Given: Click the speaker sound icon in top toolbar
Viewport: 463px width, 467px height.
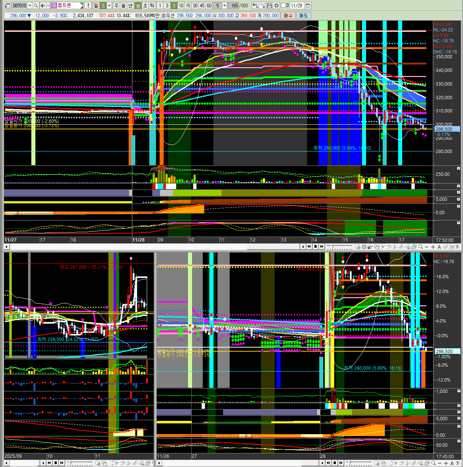Looking at the screenshot, I should [43, 6].
